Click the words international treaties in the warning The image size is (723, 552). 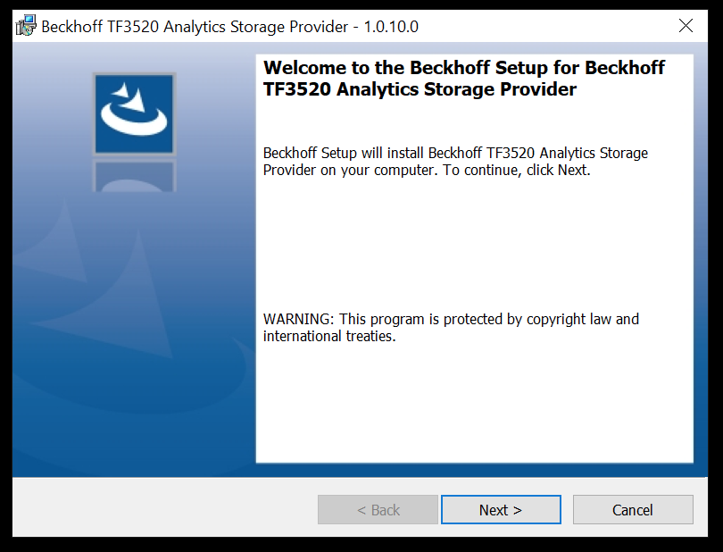point(329,336)
